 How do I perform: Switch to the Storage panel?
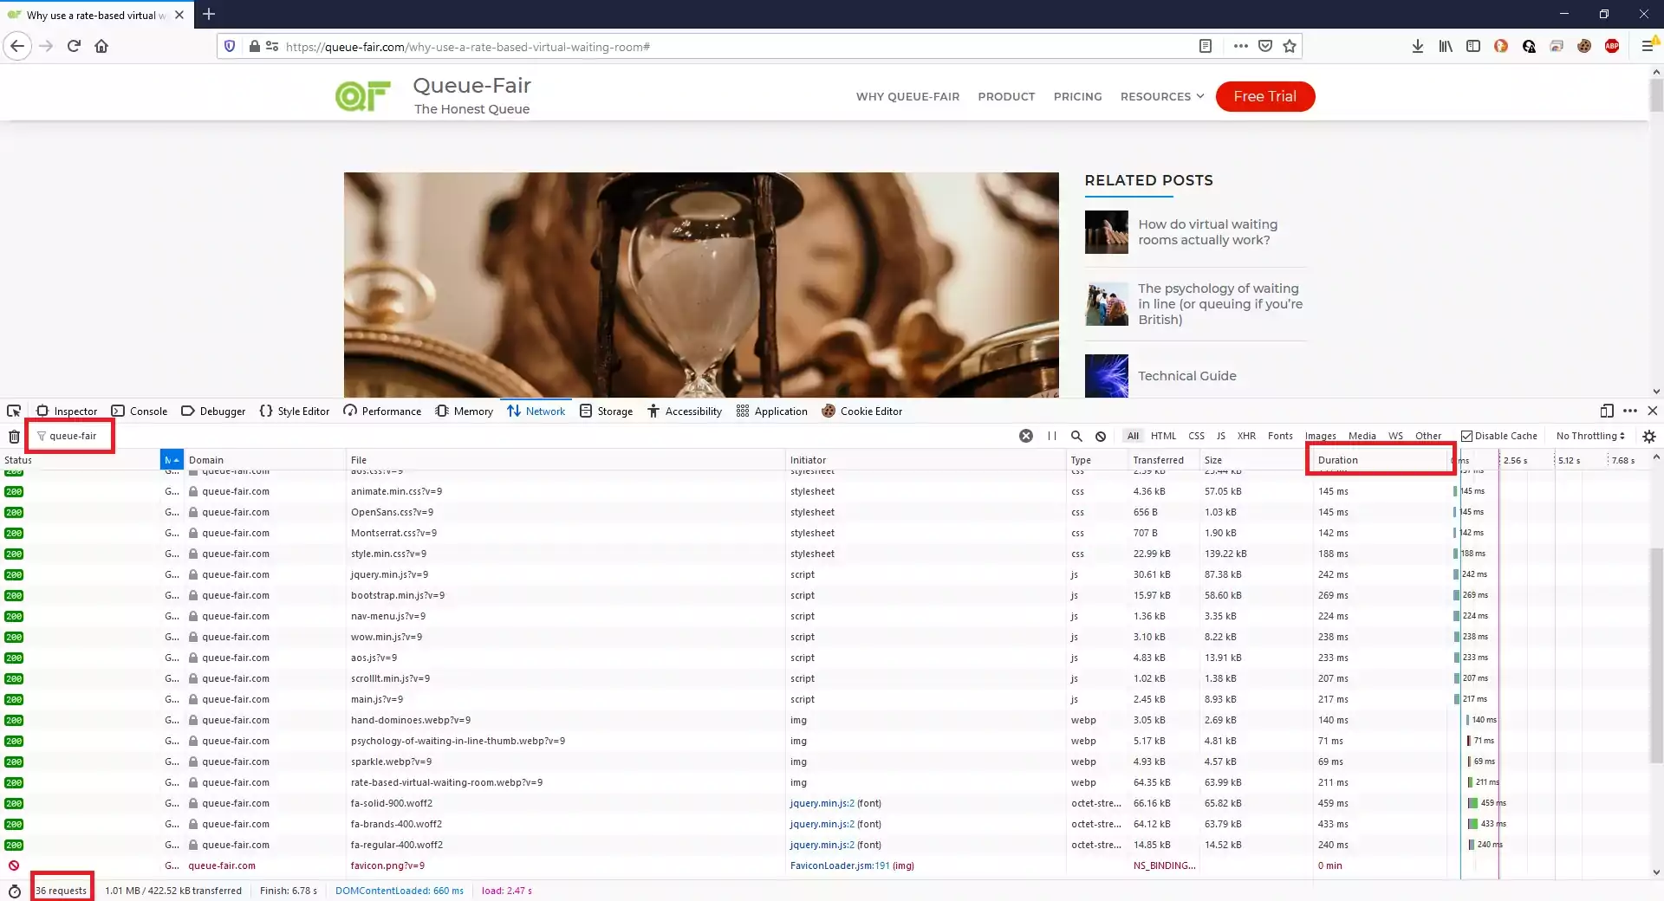pos(616,411)
